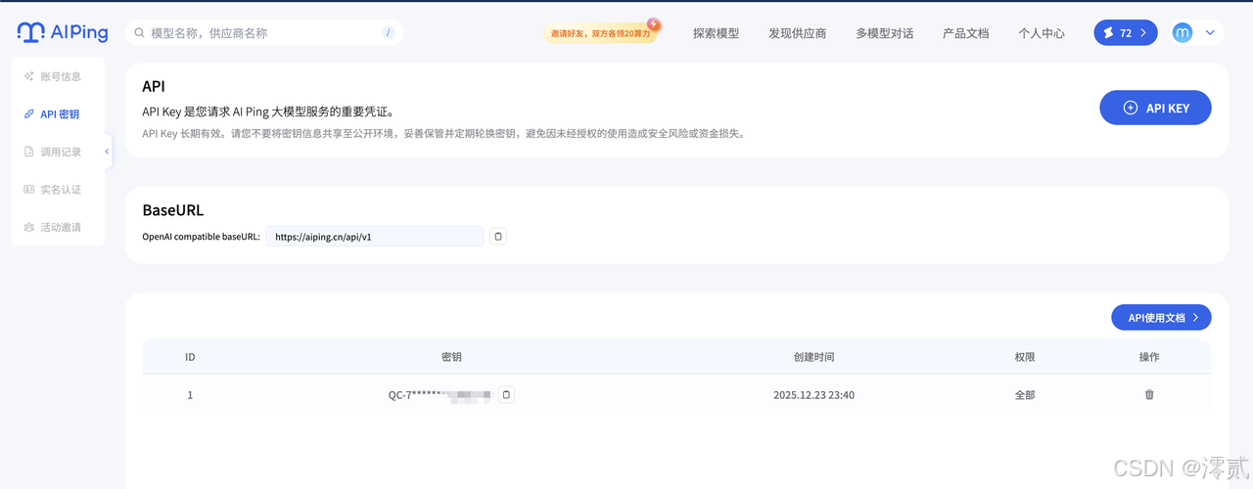Viewport: 1253px width, 489px height.
Task: Click the BaseURL section heading
Action: [x=173, y=210]
